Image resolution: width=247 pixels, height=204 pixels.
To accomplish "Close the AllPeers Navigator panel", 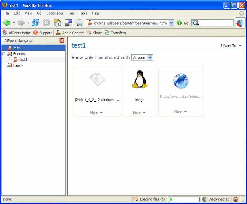I will coord(62,41).
